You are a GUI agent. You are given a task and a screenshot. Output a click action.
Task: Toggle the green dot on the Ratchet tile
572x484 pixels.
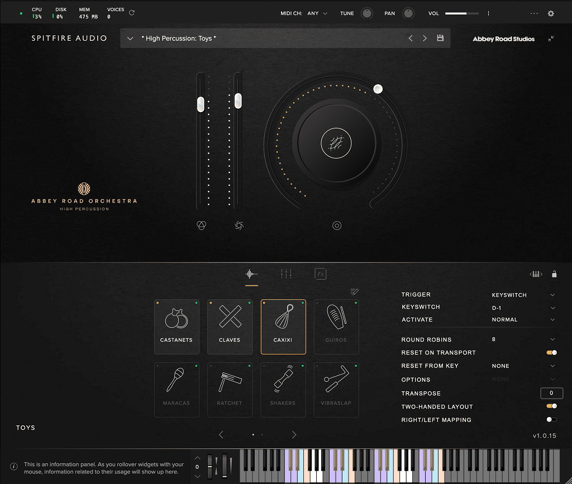pos(250,366)
